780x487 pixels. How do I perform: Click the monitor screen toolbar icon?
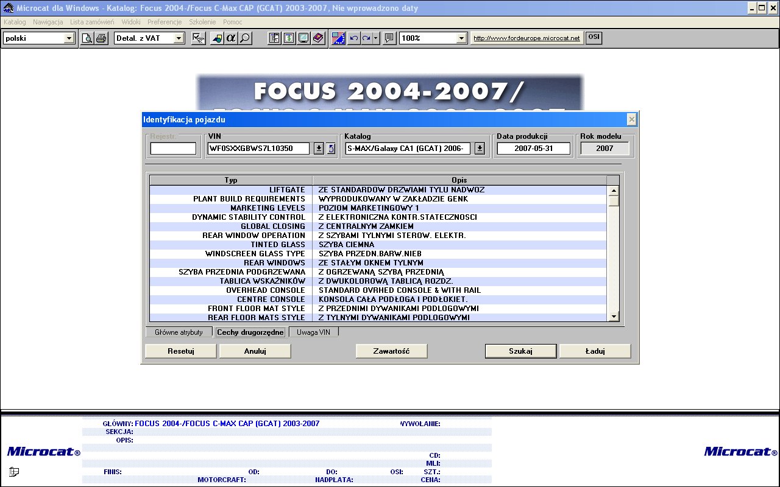click(303, 38)
